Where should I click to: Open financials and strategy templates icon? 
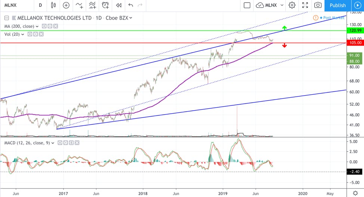coord(92,5)
